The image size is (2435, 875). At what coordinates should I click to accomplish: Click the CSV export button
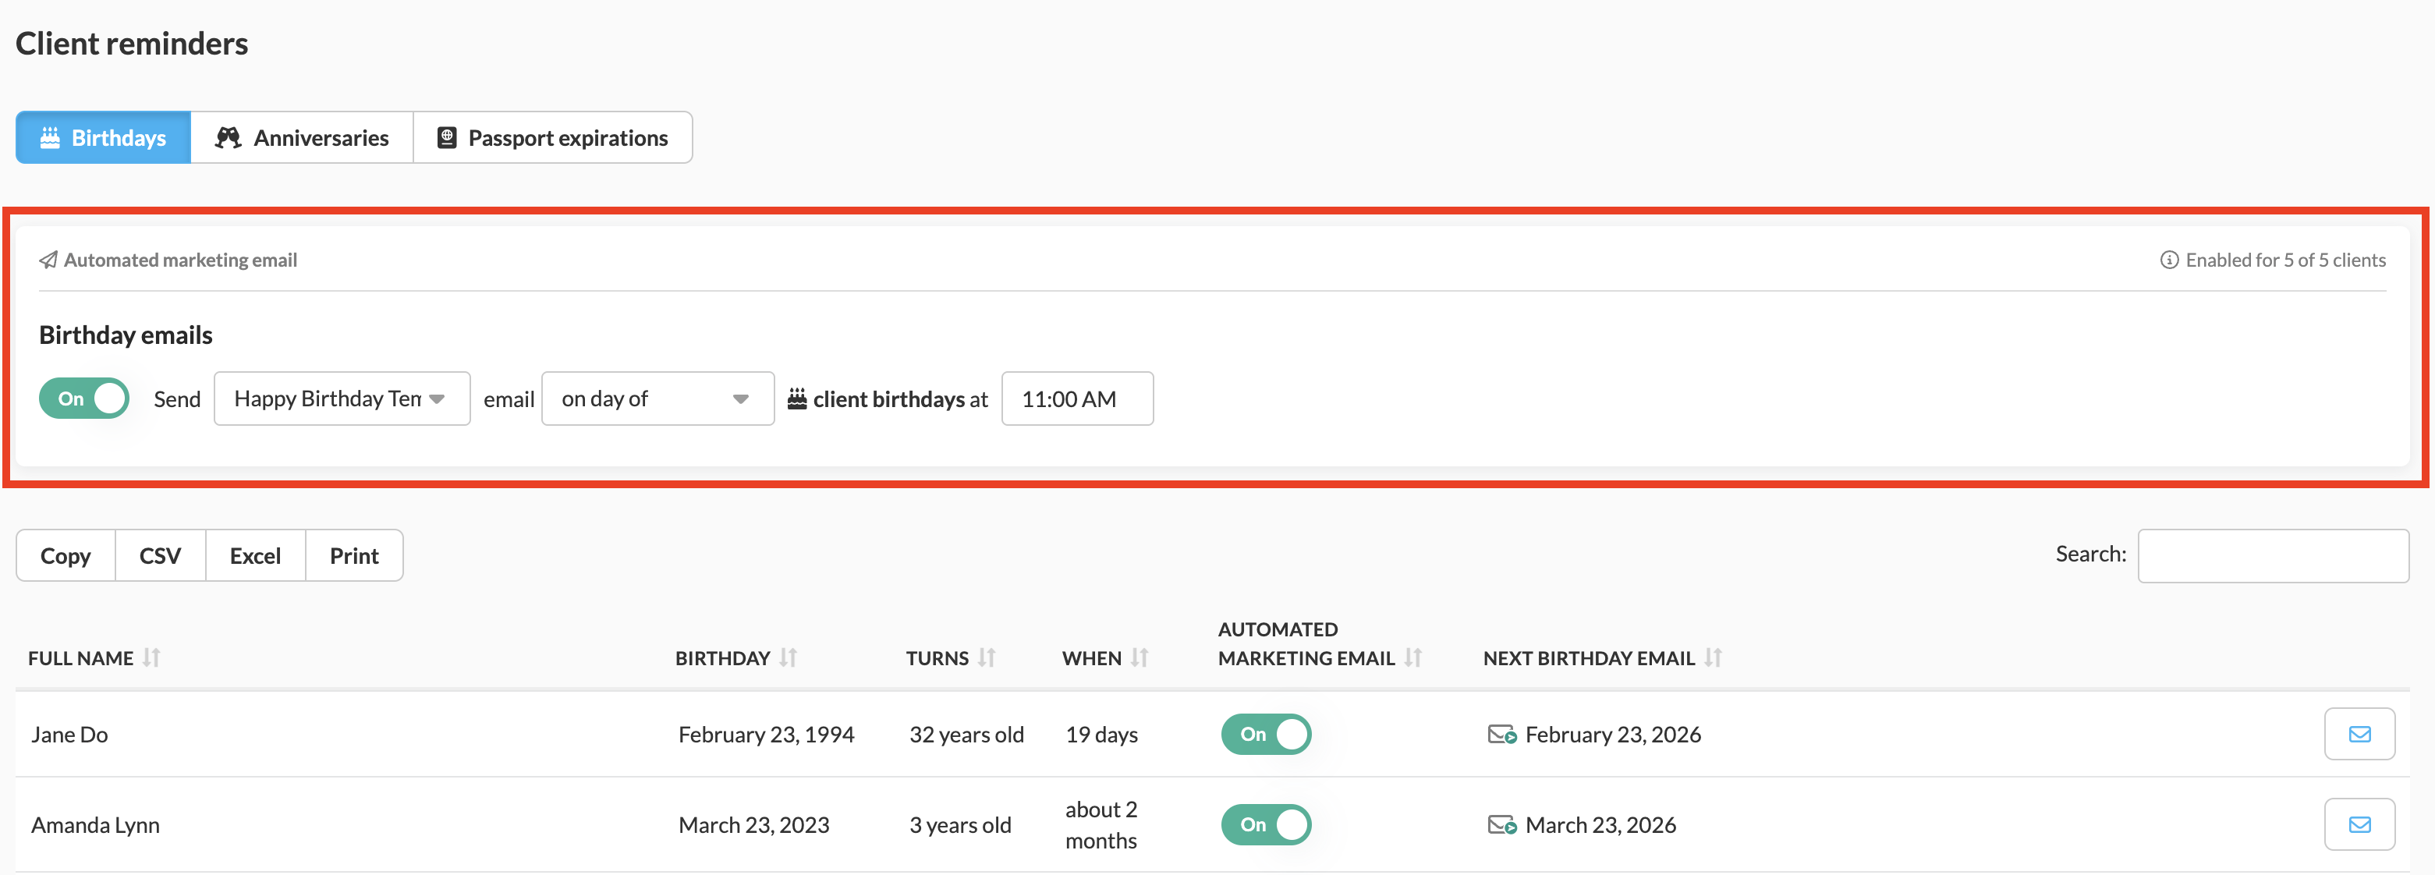160,555
